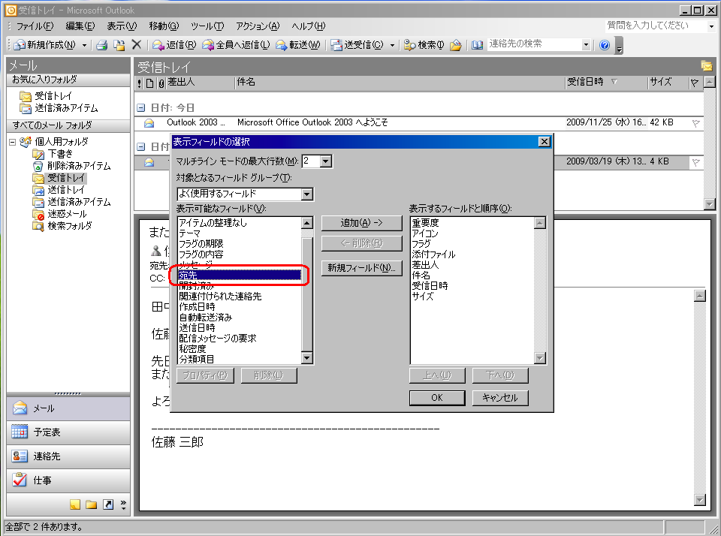Open the Tools (ツール) menu
Image resolution: width=721 pixels, height=536 pixels.
(x=207, y=26)
